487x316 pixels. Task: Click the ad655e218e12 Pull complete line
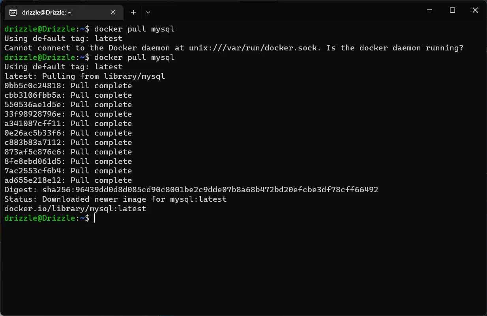68,180
